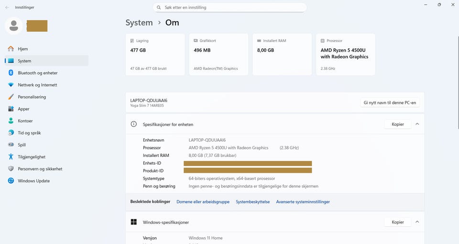Click the Grafikkort card icon
Image resolution: width=459 pixels, height=244 pixels.
(196, 41)
